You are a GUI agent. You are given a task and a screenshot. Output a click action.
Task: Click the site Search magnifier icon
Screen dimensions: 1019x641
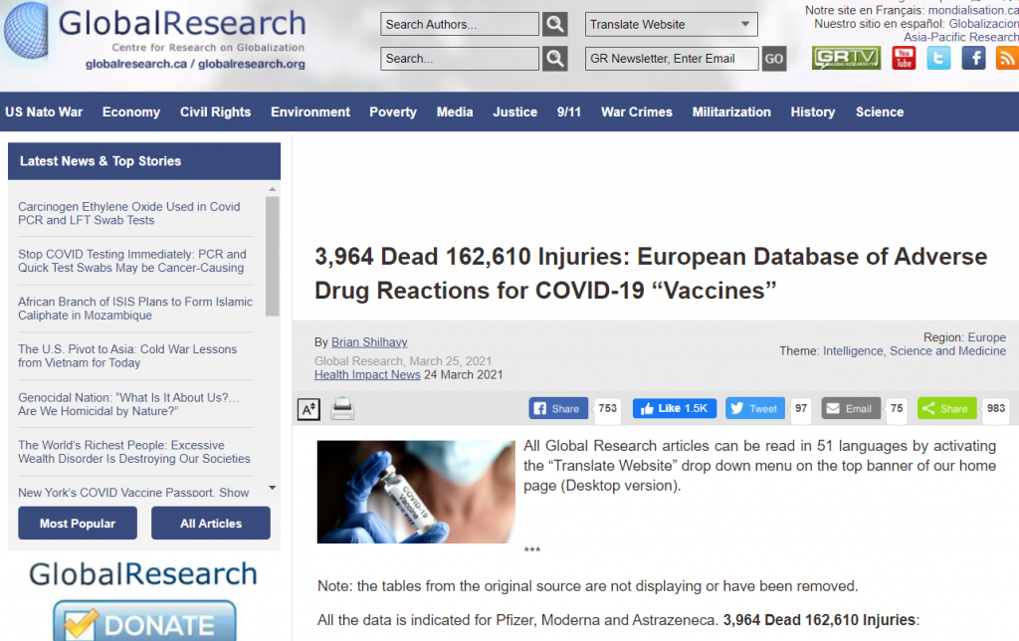pyautogui.click(x=554, y=59)
